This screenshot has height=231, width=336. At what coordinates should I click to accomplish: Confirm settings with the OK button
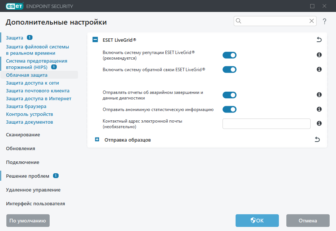257,220
